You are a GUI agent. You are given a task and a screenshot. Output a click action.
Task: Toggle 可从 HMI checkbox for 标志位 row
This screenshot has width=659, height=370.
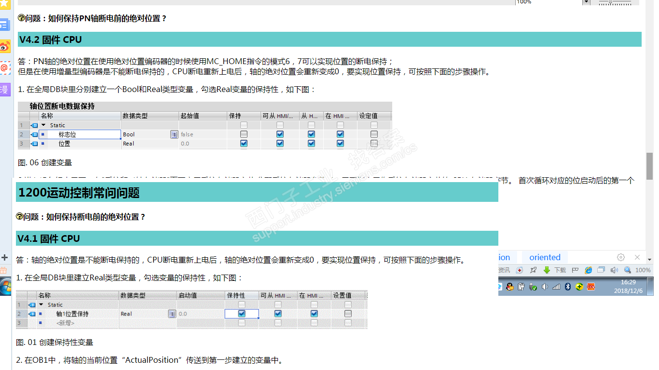coord(280,134)
